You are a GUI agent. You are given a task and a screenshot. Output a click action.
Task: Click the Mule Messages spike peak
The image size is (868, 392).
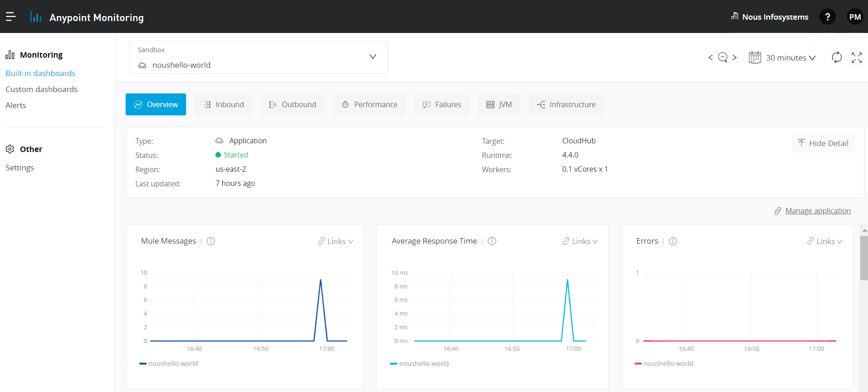pyautogui.click(x=320, y=280)
